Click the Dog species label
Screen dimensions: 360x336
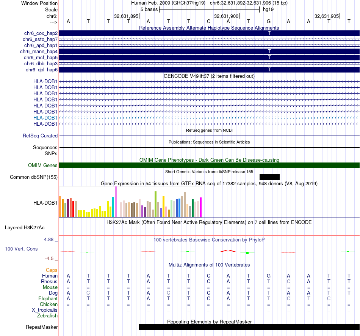tap(53, 293)
